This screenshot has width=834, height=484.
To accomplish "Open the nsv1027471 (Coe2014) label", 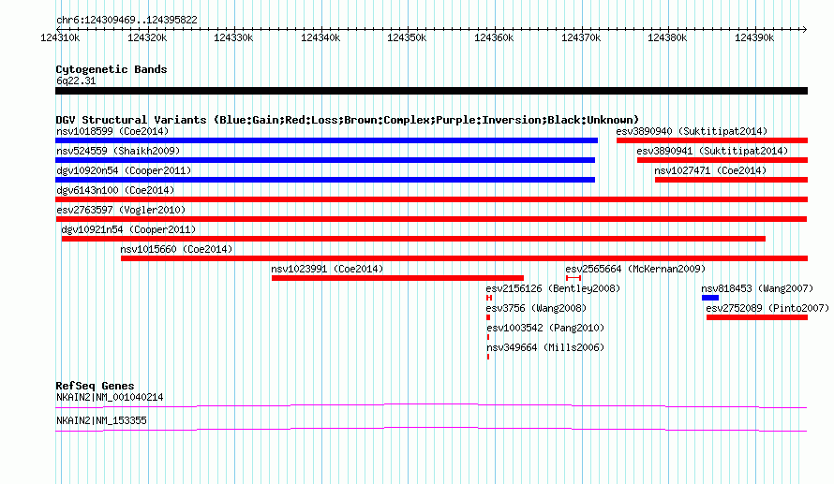I will [x=710, y=170].
